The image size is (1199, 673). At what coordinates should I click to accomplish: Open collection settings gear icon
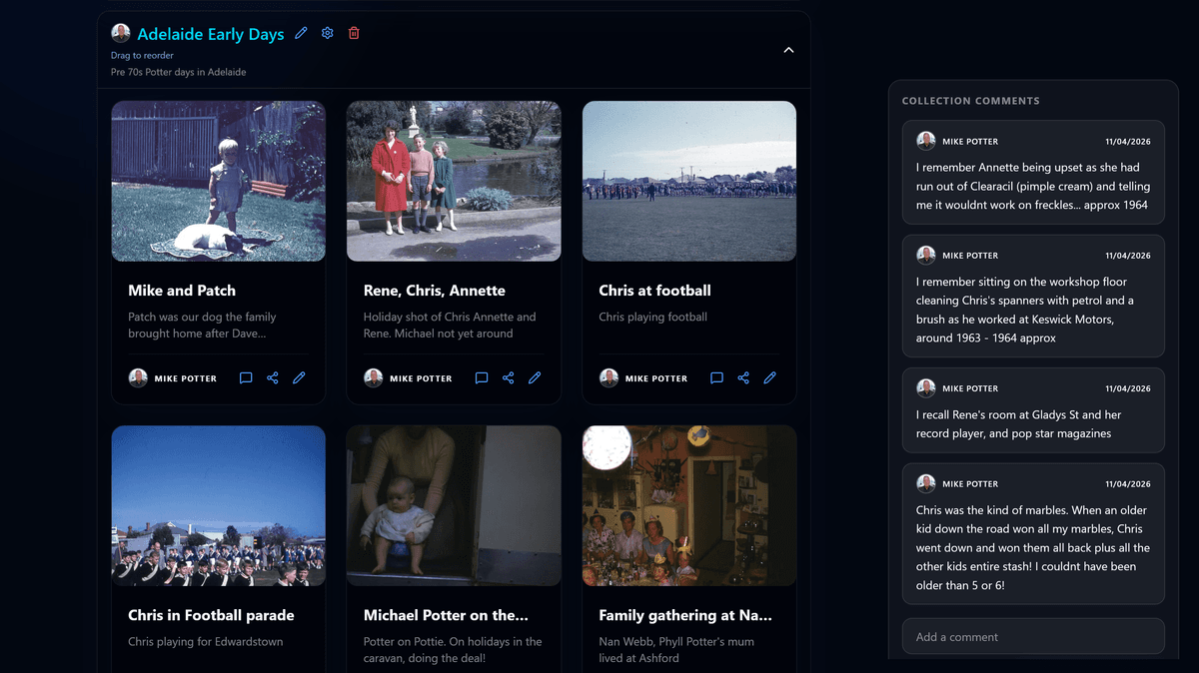(x=327, y=34)
